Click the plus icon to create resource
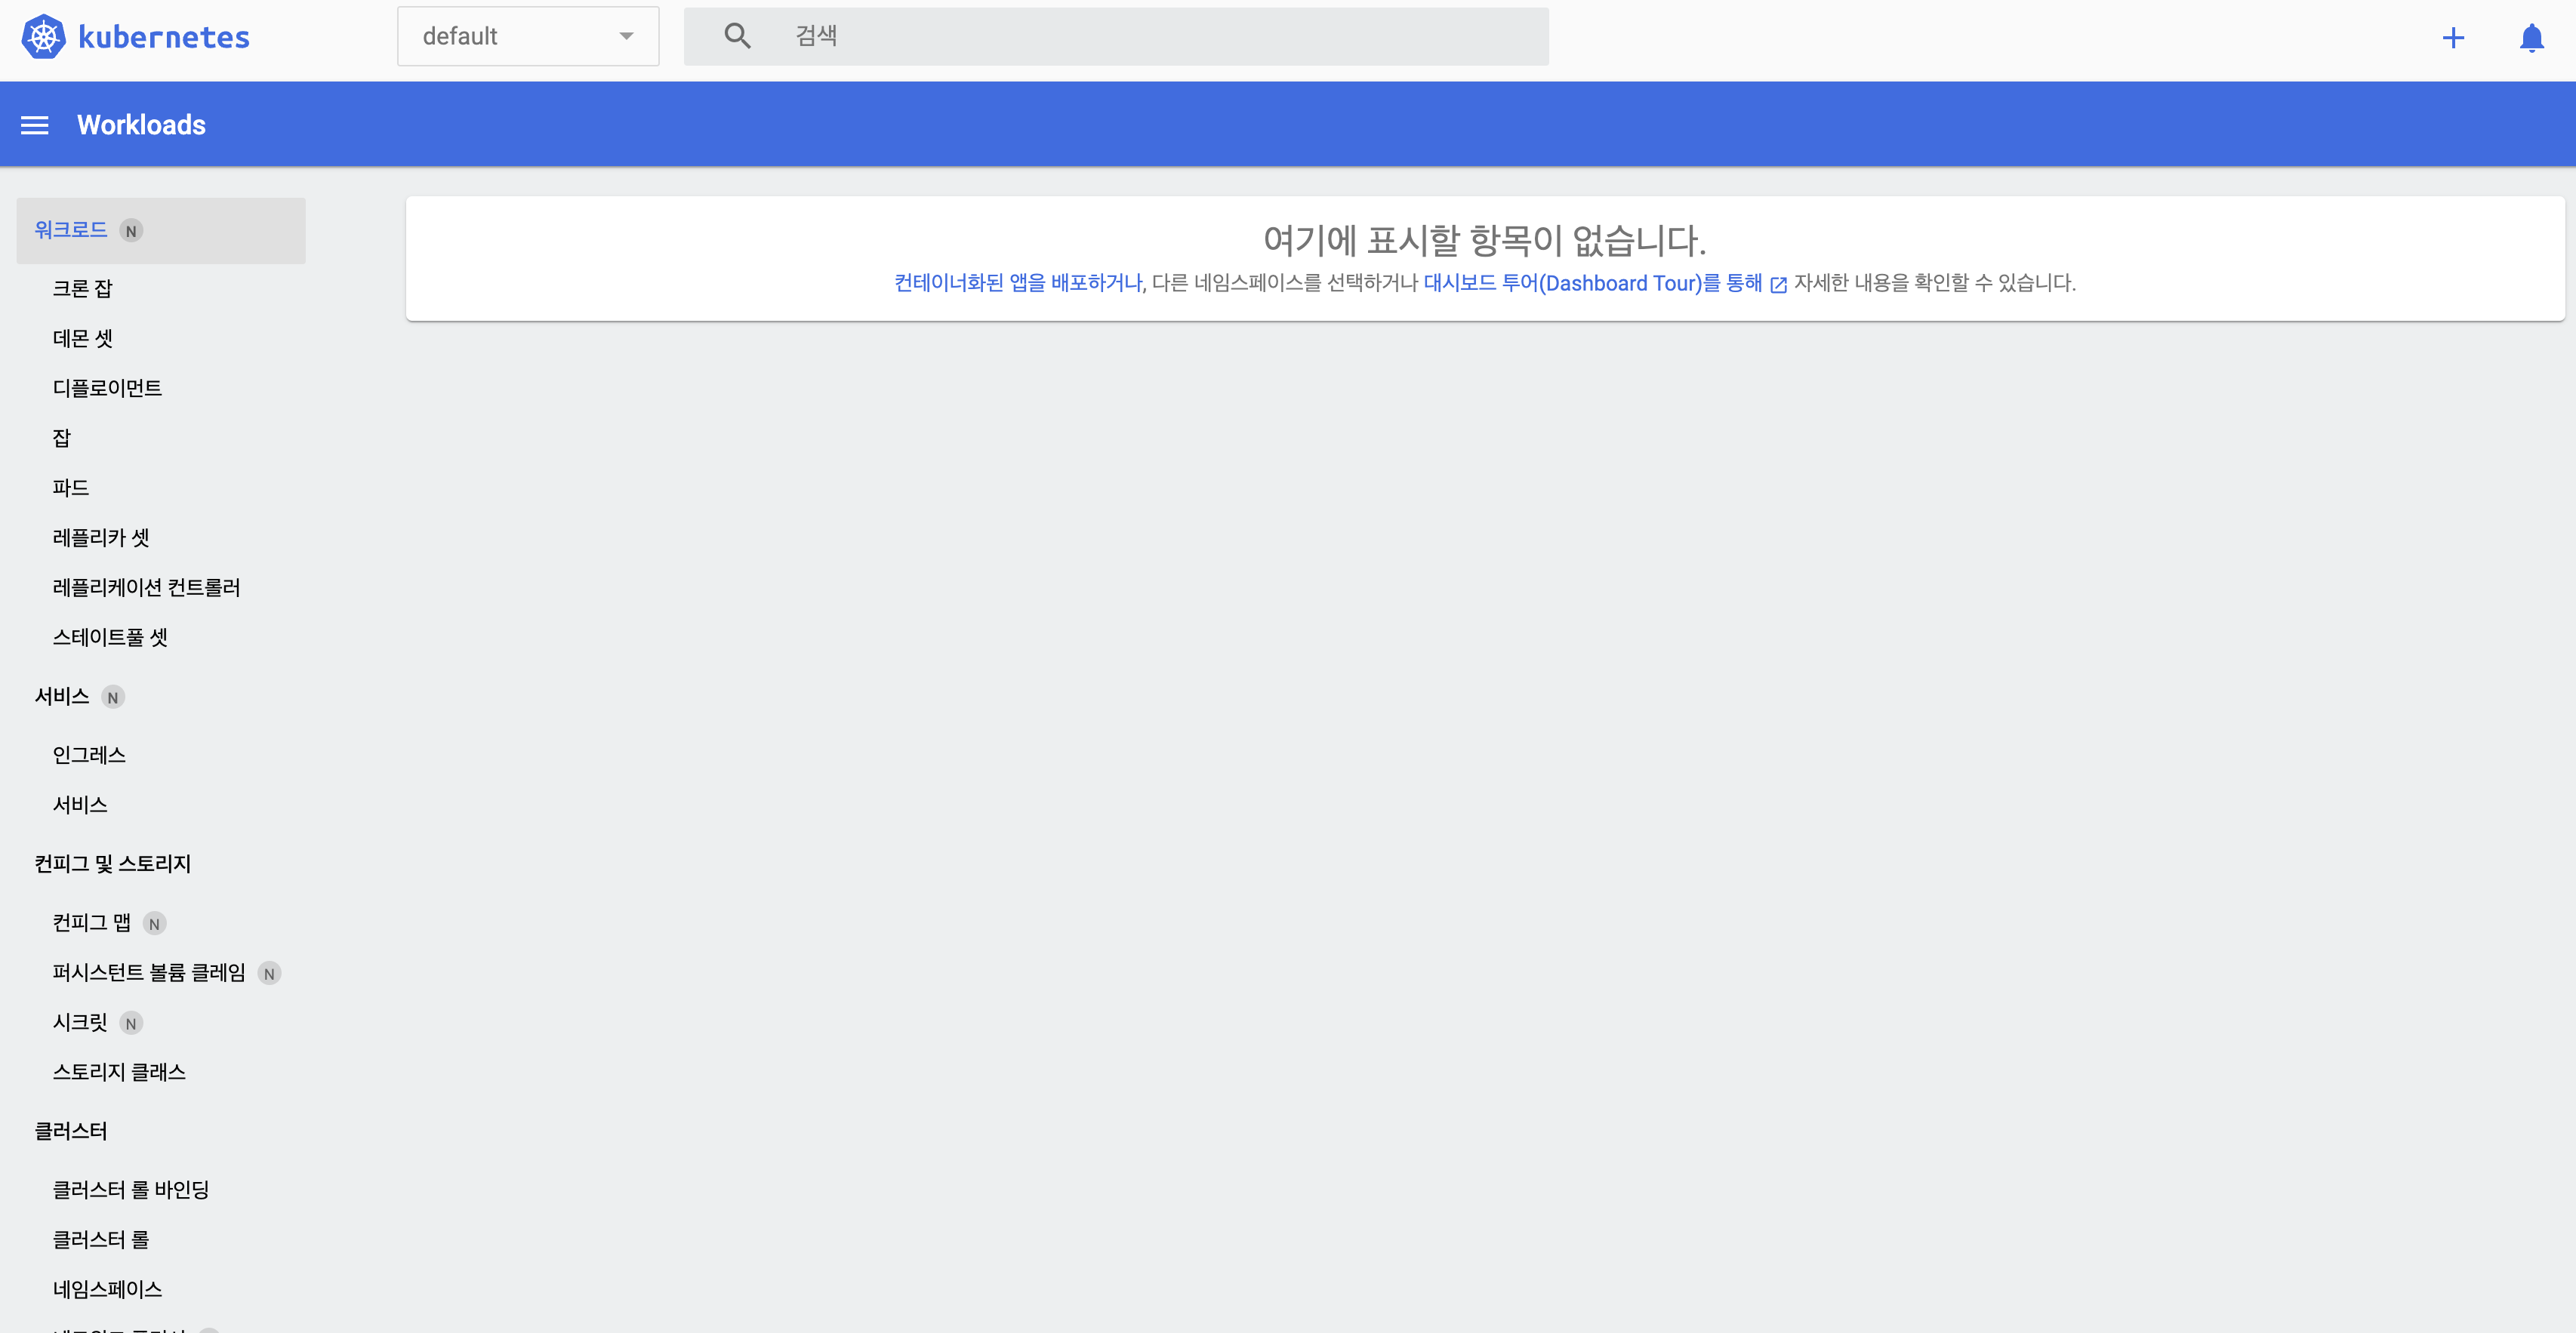 pyautogui.click(x=2452, y=38)
